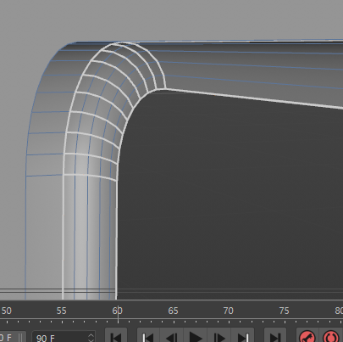Move timeline to frame 75

click(285, 311)
